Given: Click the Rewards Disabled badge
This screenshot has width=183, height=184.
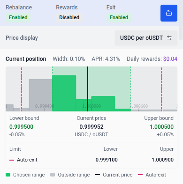Looking at the screenshot, I should tap(69, 17).
